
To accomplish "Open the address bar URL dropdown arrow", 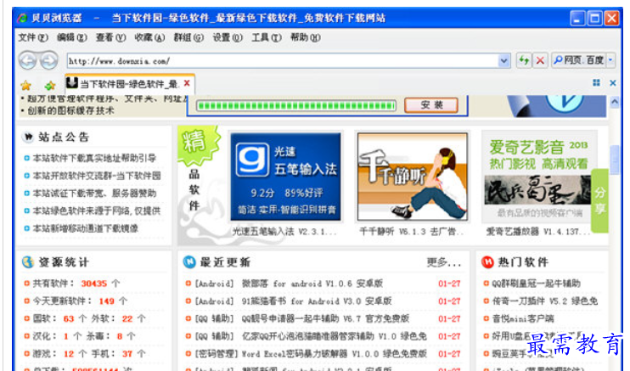I will 503,60.
